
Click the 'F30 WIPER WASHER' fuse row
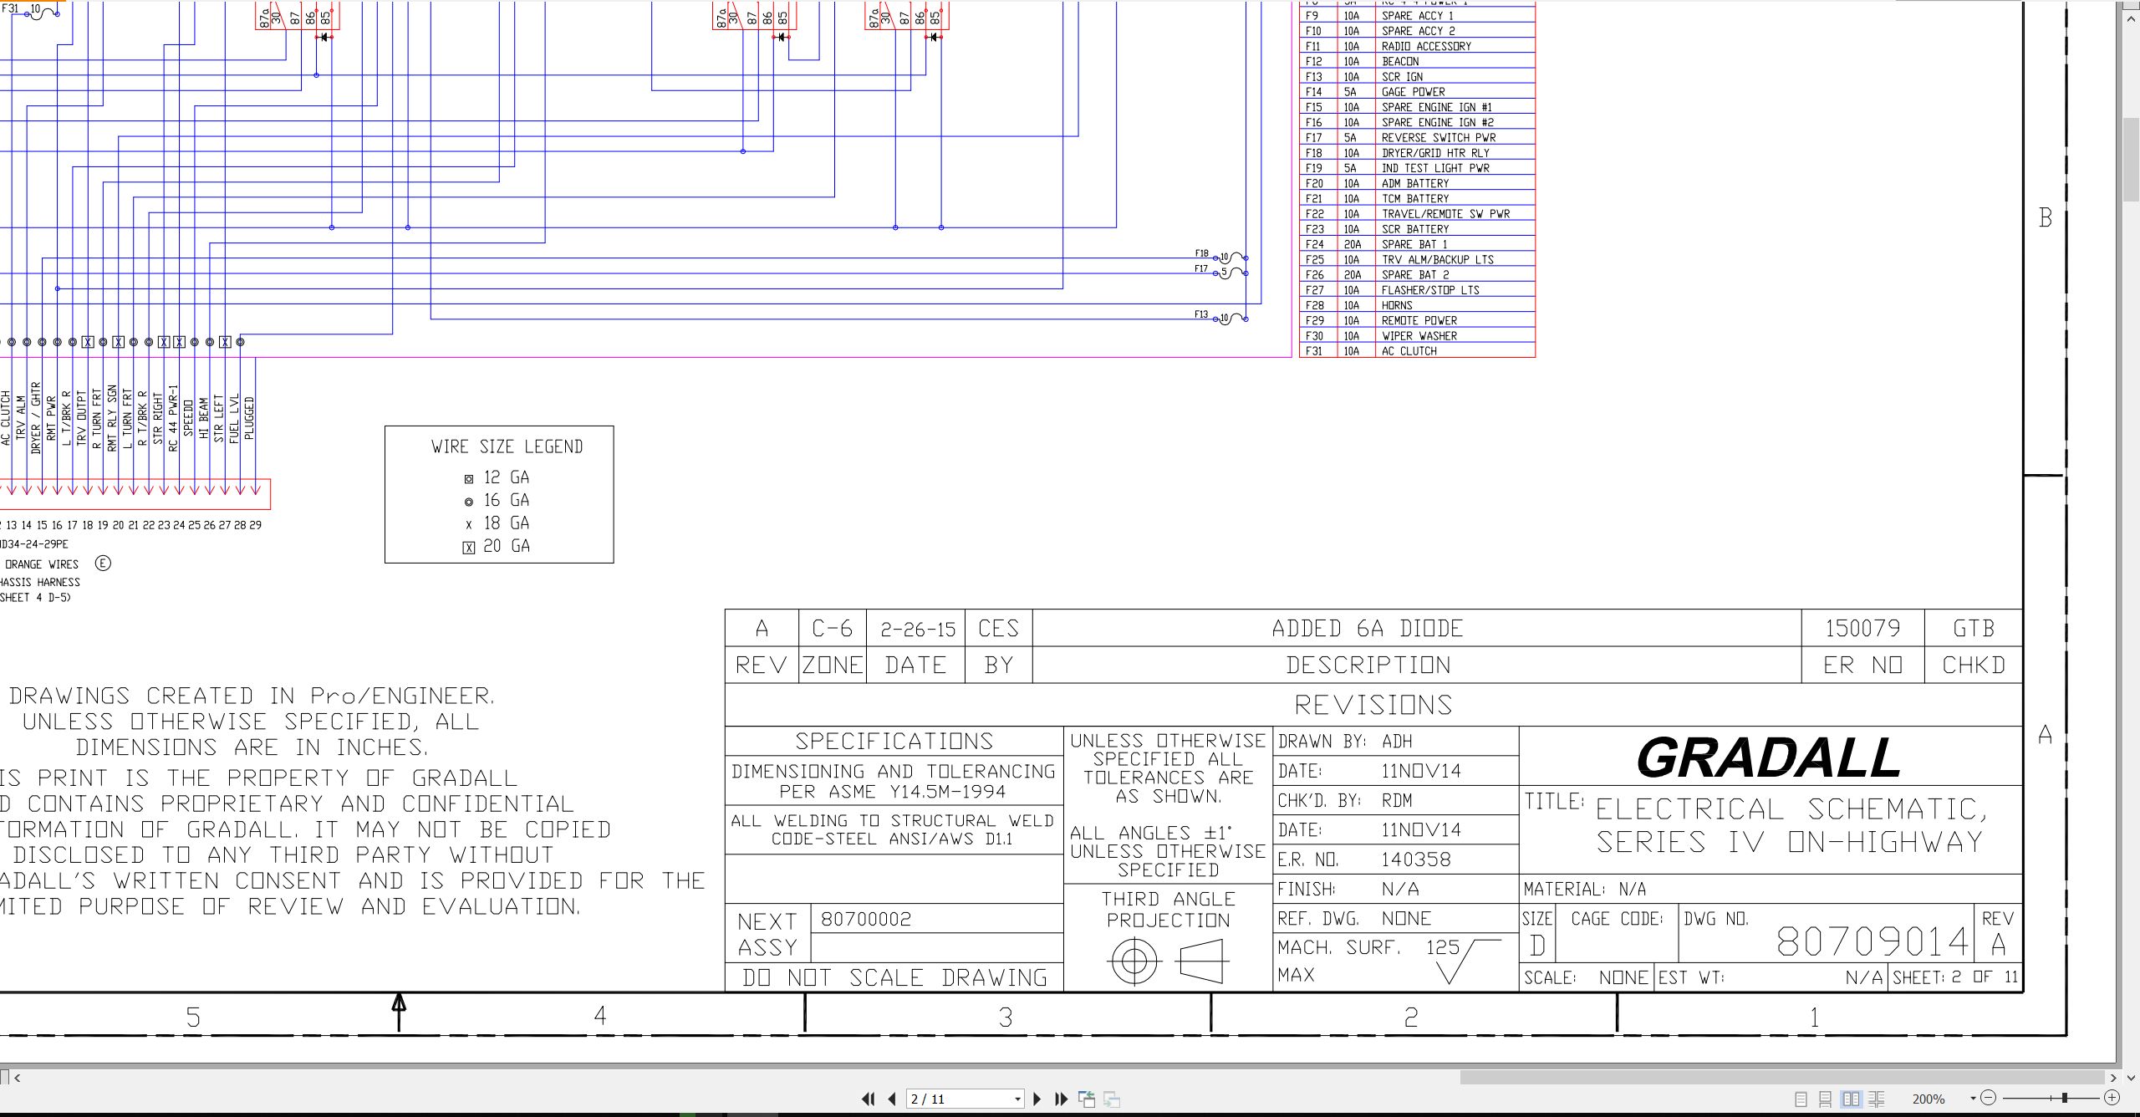pos(1418,335)
